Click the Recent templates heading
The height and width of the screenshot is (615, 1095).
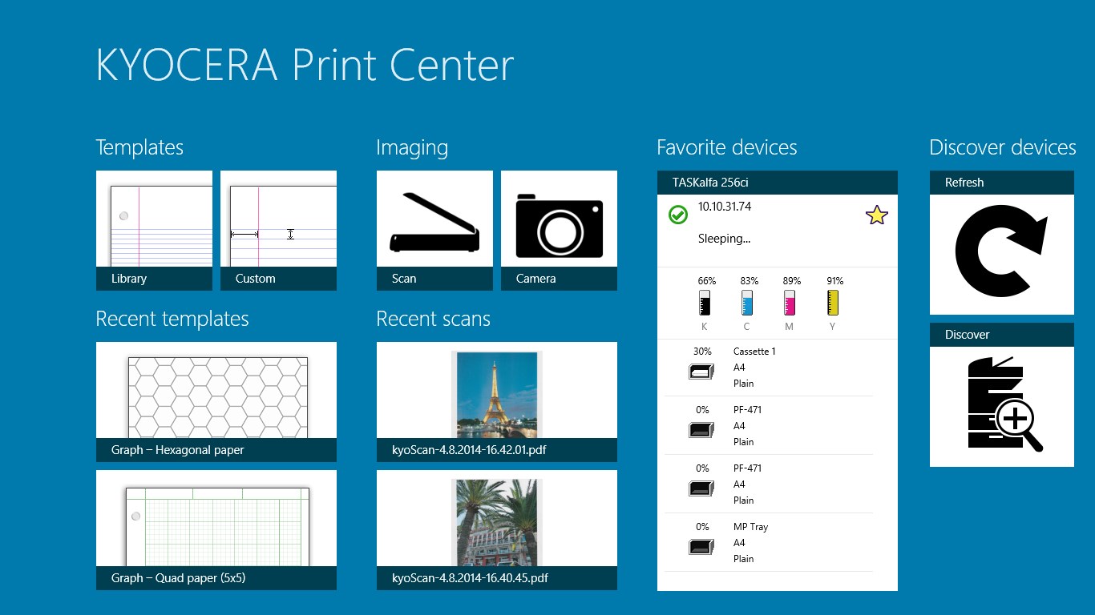[172, 319]
